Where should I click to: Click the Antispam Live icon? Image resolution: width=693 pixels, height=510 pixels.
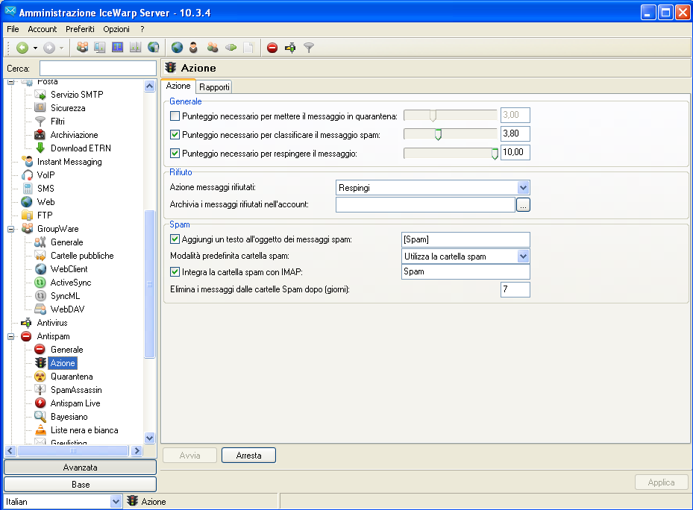coord(40,403)
